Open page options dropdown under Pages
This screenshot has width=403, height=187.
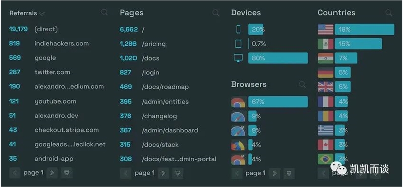pyautogui.click(x=178, y=173)
